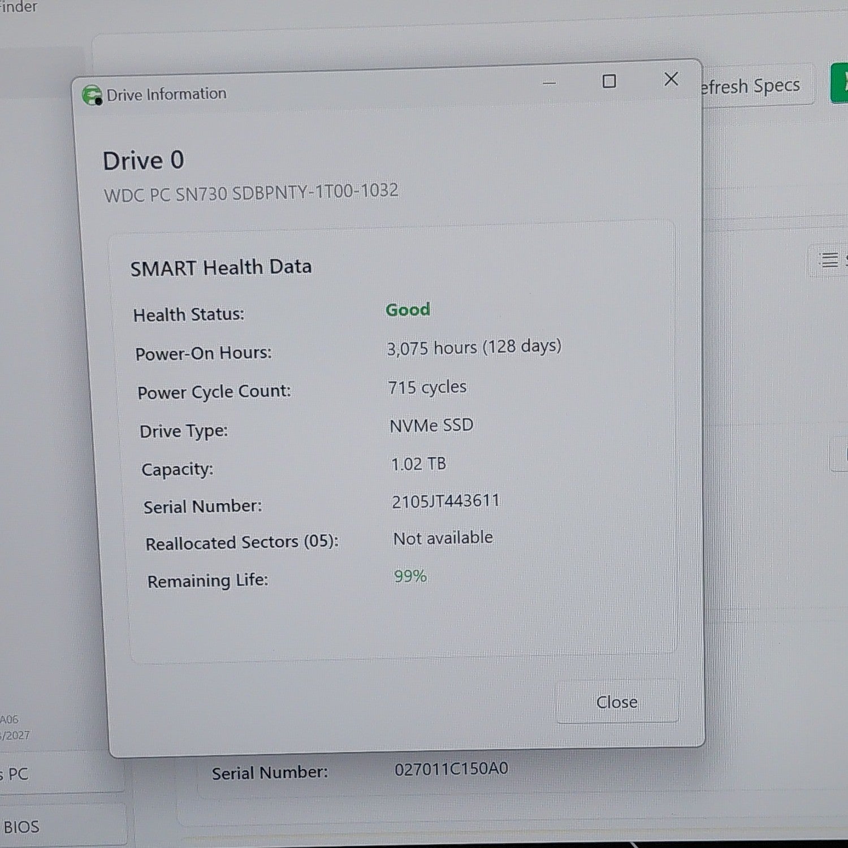848x848 pixels.
Task: Click the Drive Information app icon in title bar
Action: pyautogui.click(x=92, y=96)
